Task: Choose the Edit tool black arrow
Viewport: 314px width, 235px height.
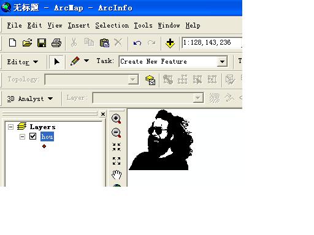Action: (56, 62)
